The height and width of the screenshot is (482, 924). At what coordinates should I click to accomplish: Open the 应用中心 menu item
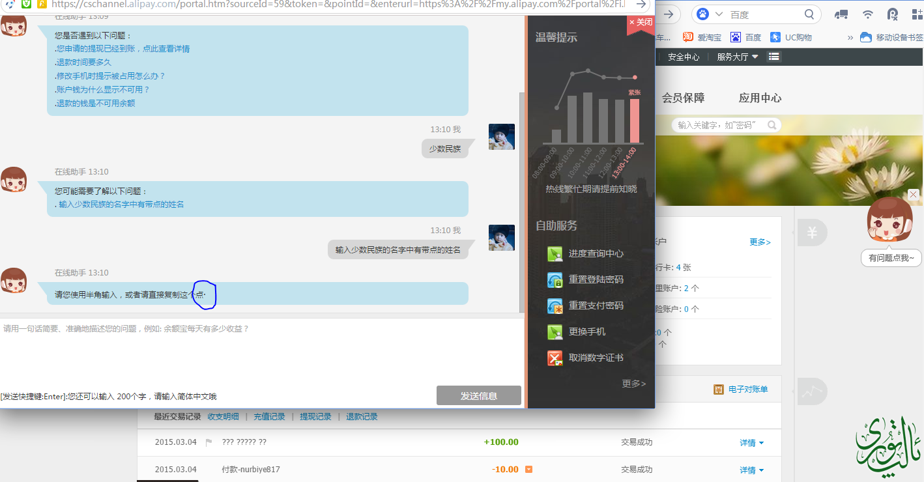pyautogui.click(x=760, y=98)
